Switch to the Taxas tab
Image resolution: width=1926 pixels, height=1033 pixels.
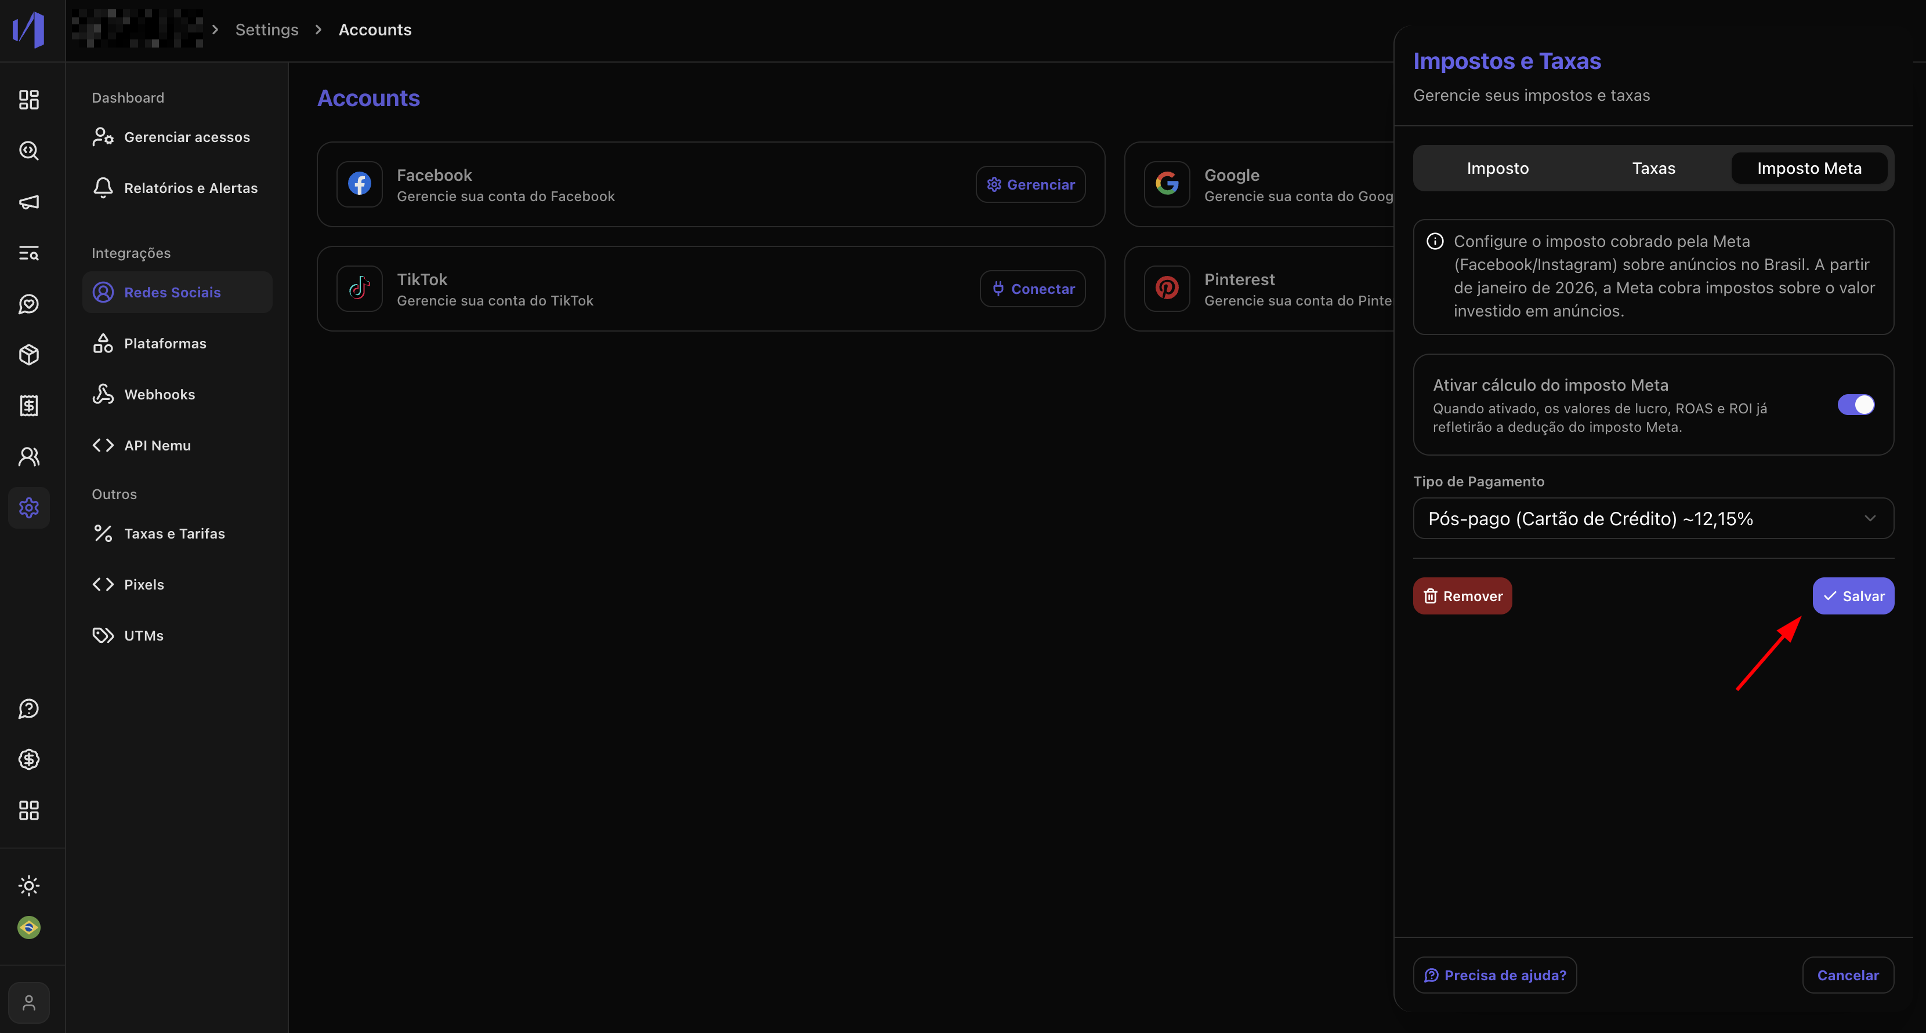(1652, 169)
